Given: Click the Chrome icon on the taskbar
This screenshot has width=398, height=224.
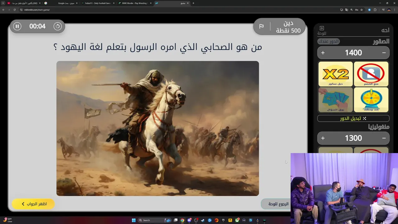Looking at the screenshot, I should click(x=182, y=220).
